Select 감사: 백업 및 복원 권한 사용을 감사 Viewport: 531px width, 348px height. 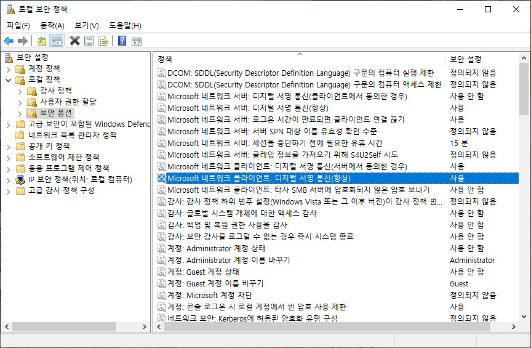227,225
